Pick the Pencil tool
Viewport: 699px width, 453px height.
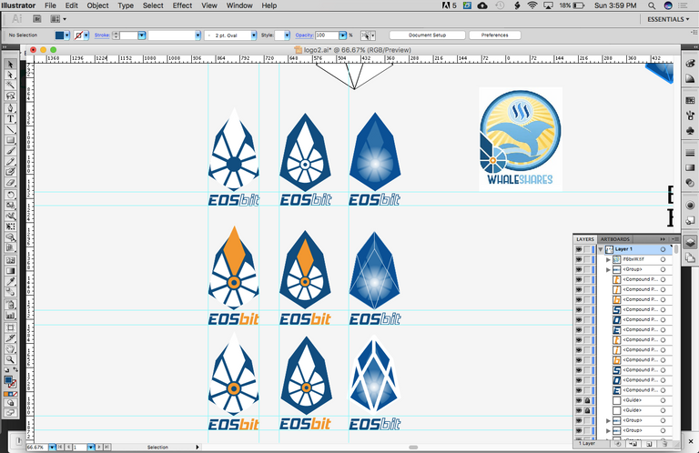click(x=10, y=161)
